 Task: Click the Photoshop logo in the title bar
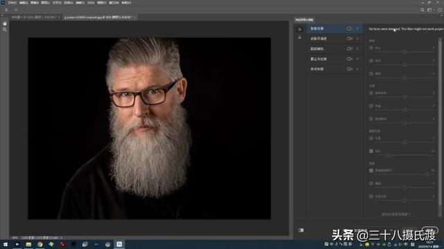point(3,3)
